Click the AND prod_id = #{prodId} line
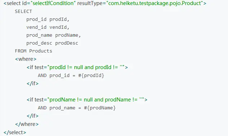Image resolution: width=228 pixels, height=136 pixels. [71, 76]
